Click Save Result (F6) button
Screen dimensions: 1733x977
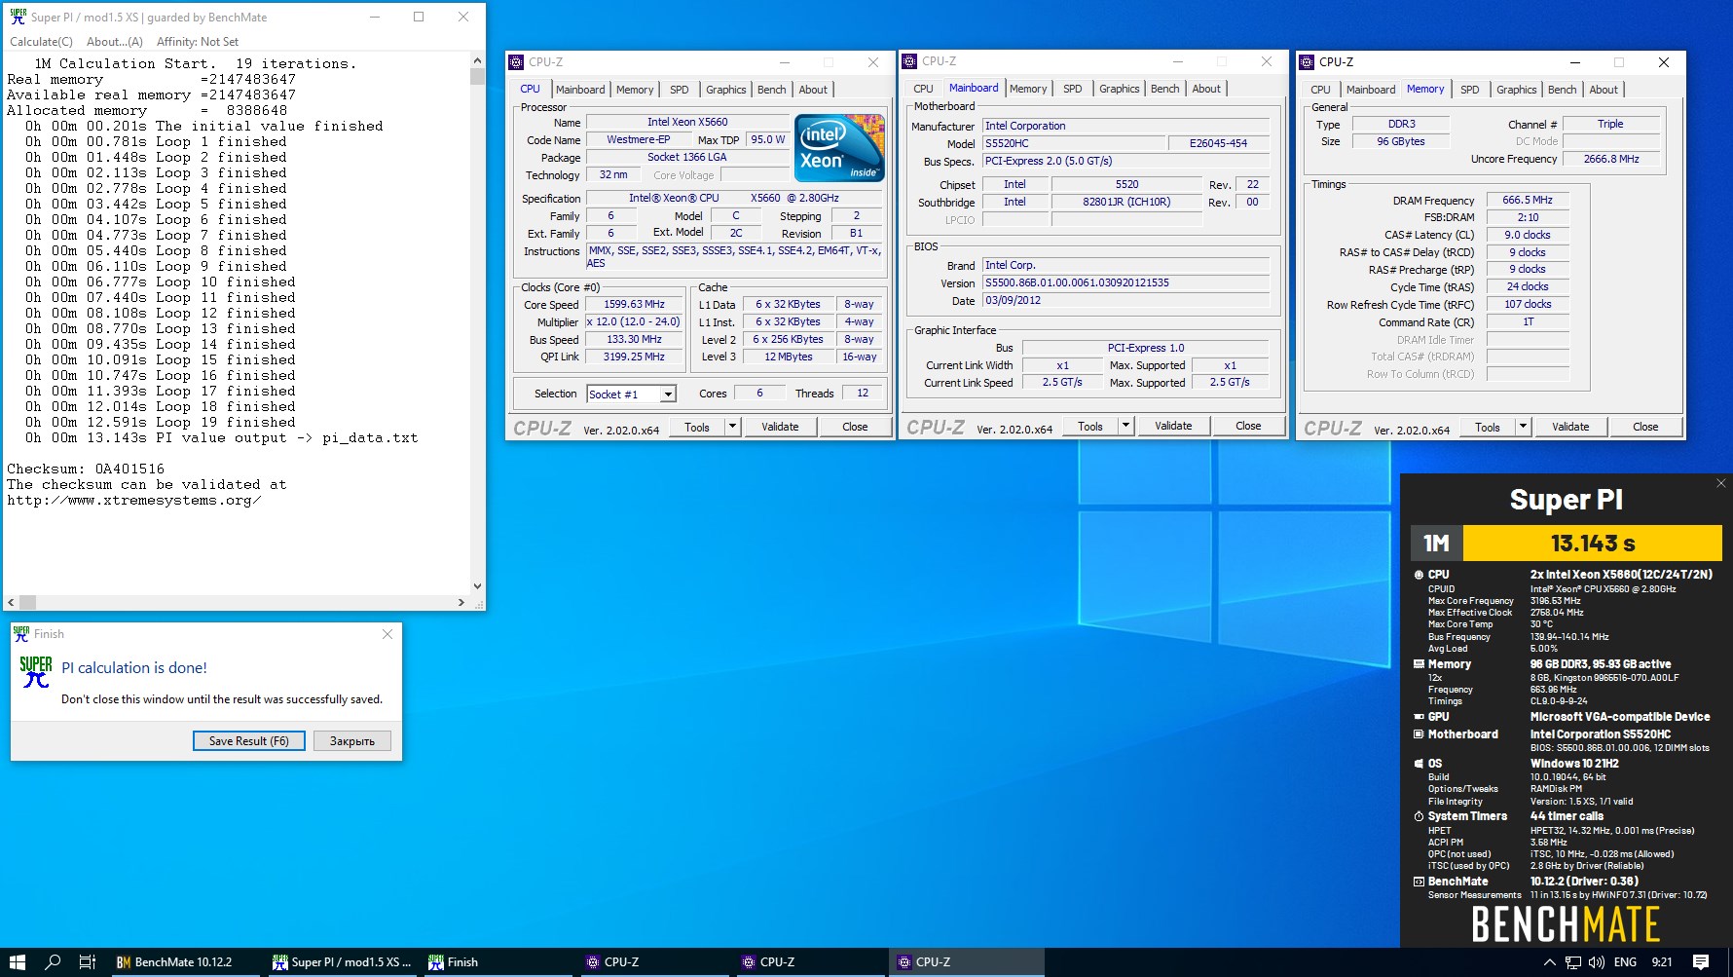coord(249,741)
